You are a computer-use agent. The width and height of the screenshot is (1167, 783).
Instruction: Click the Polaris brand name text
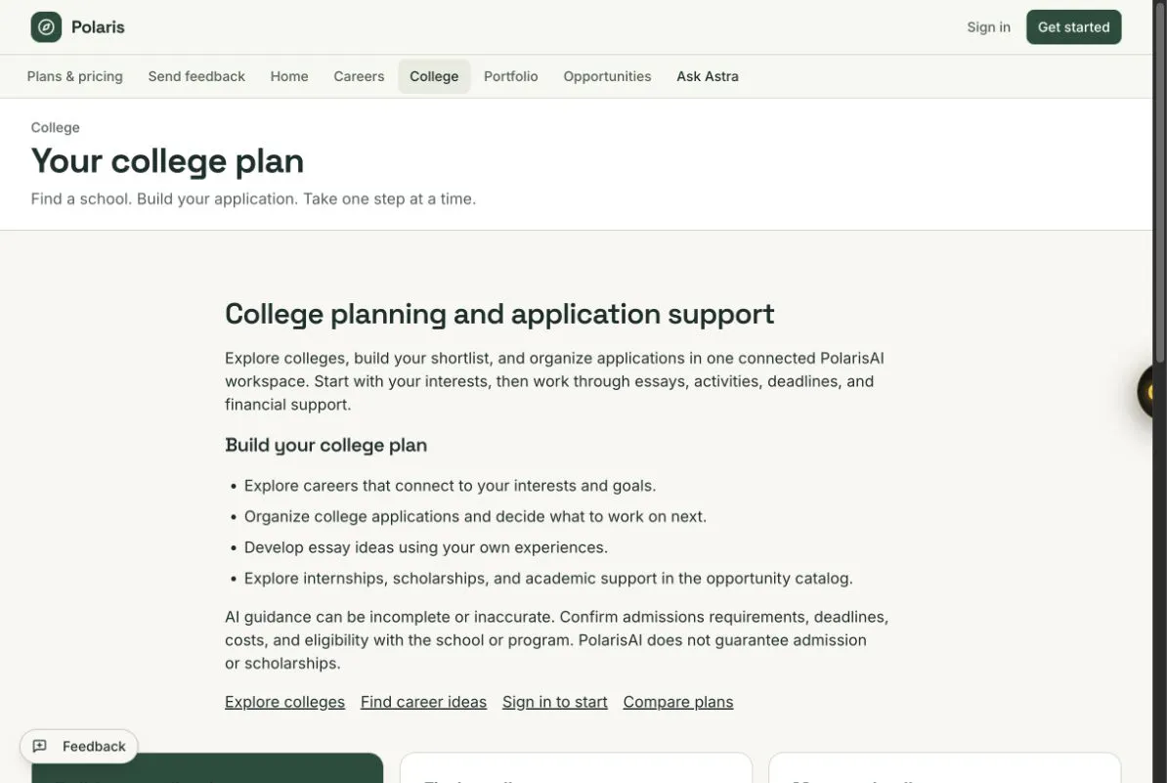point(98,26)
